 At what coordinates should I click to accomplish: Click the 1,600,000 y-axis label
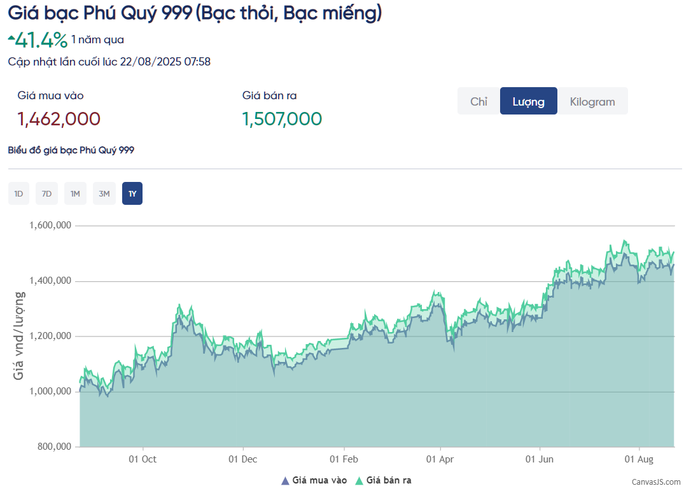[50, 226]
